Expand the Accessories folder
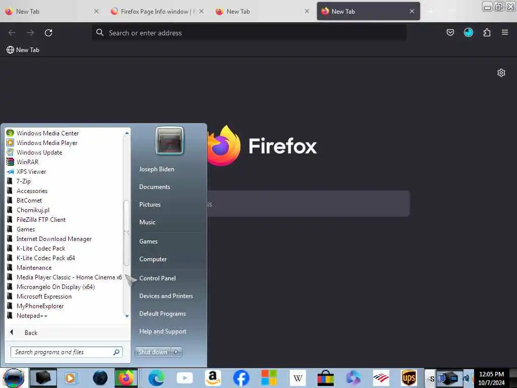The image size is (517, 388). coord(32,190)
